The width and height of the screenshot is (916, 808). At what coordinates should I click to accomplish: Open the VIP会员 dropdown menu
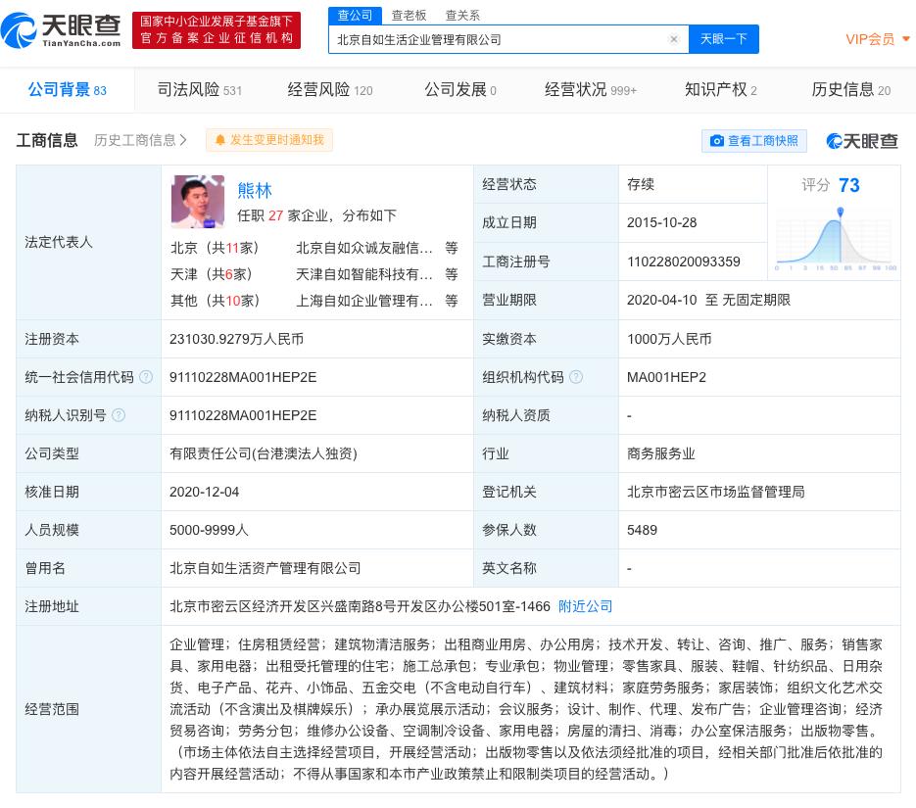(877, 39)
